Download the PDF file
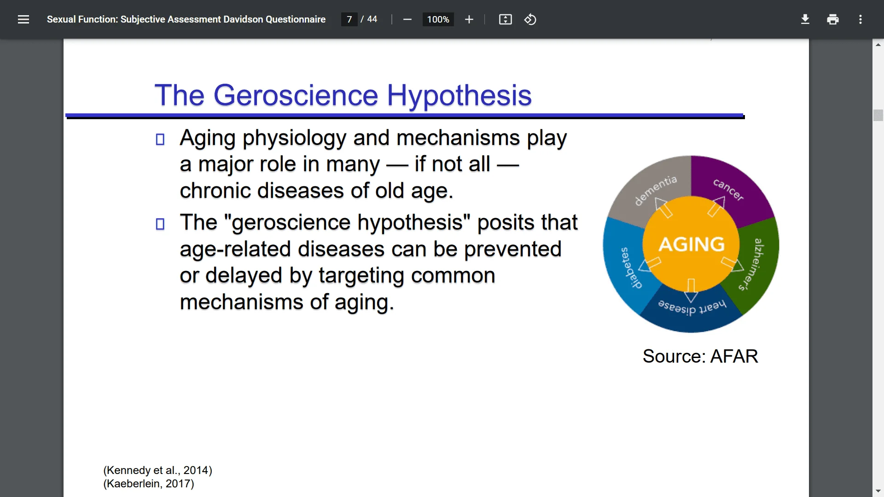The height and width of the screenshot is (497, 884). pyautogui.click(x=805, y=19)
